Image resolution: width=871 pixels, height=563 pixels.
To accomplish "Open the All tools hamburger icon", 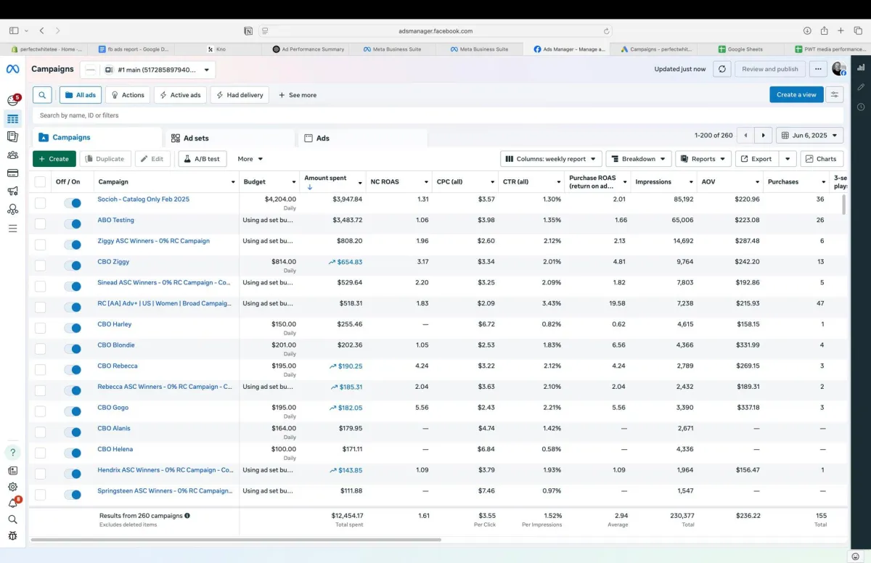I will tap(12, 229).
